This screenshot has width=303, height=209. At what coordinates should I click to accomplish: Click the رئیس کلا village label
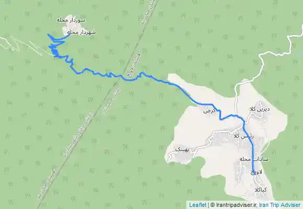click(x=243, y=136)
